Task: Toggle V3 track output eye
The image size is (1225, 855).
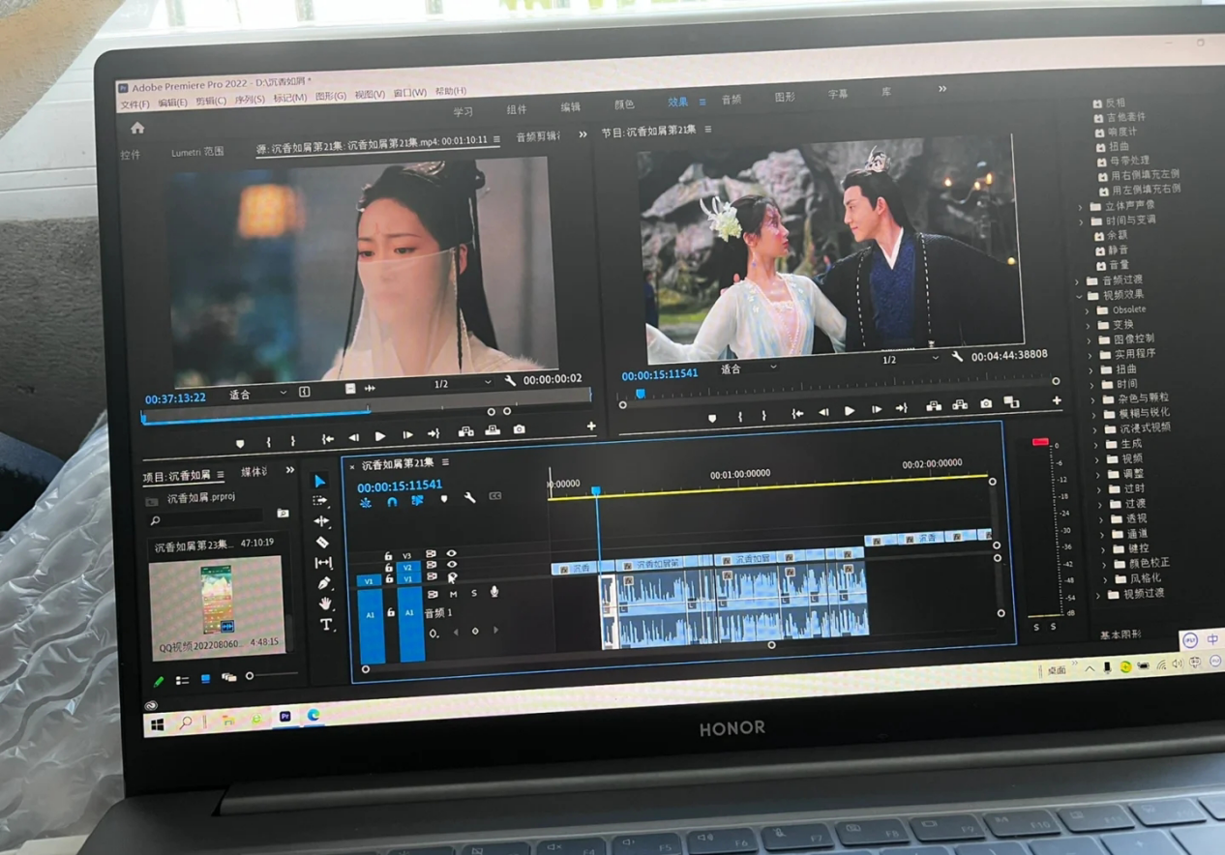Action: [451, 554]
